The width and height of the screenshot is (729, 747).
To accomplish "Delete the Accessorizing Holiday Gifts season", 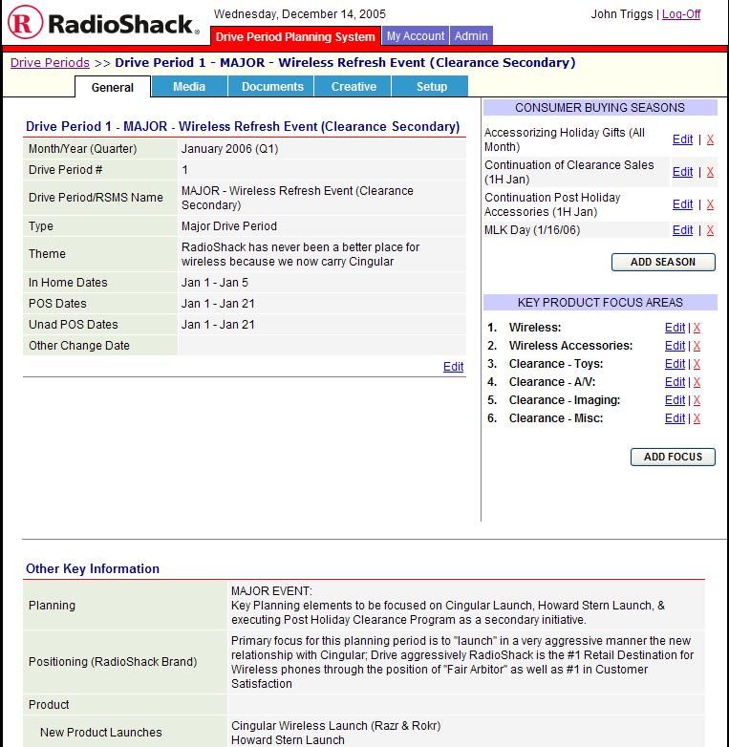I will point(710,139).
